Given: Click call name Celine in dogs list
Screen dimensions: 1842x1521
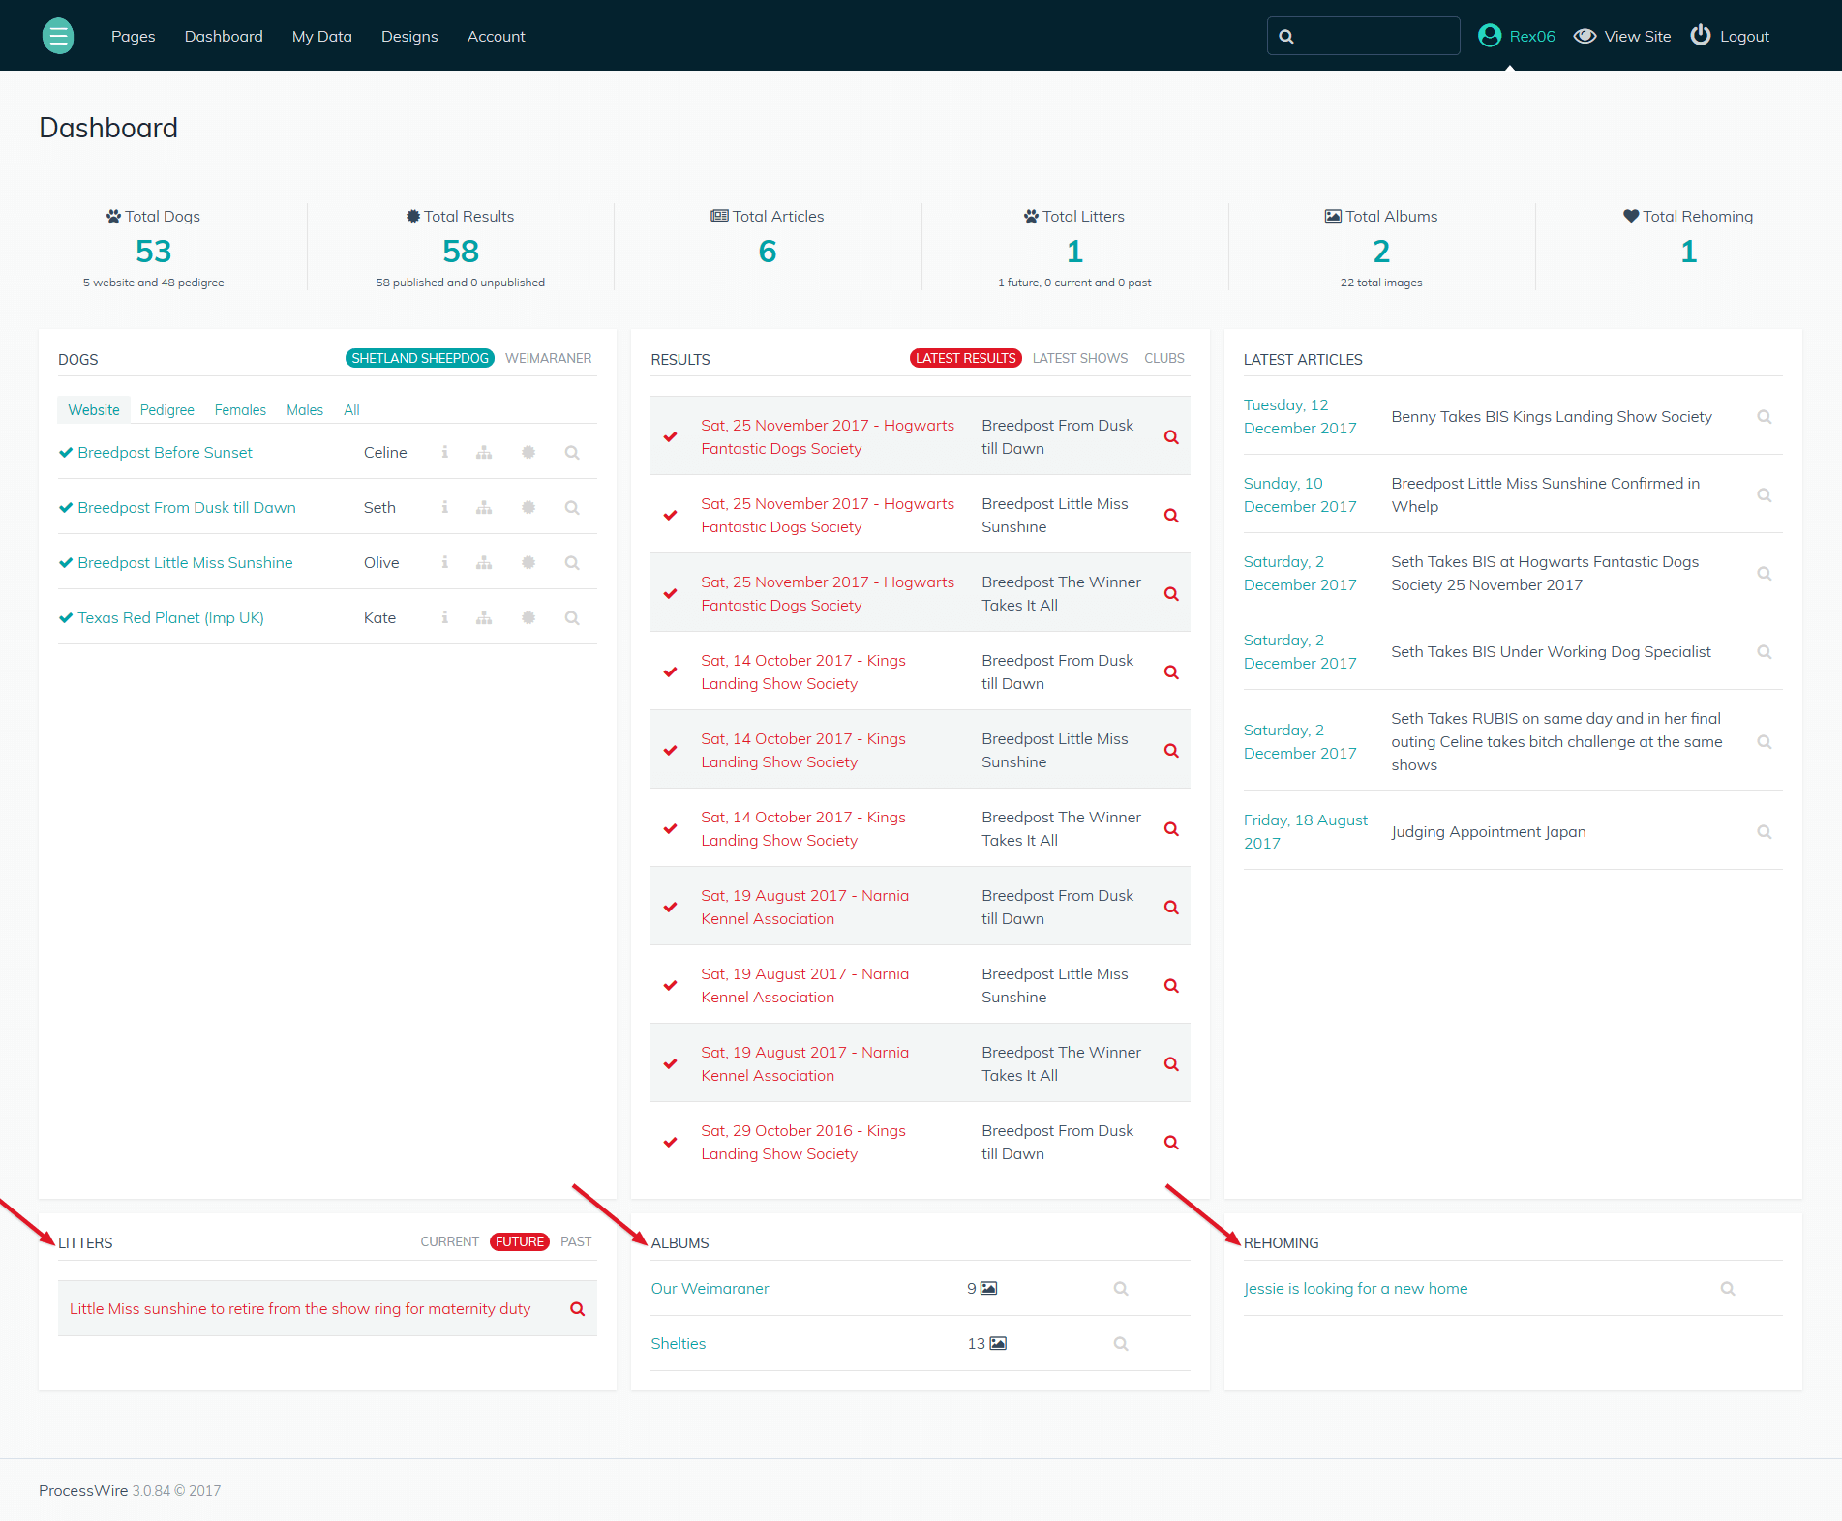Looking at the screenshot, I should pos(385,452).
